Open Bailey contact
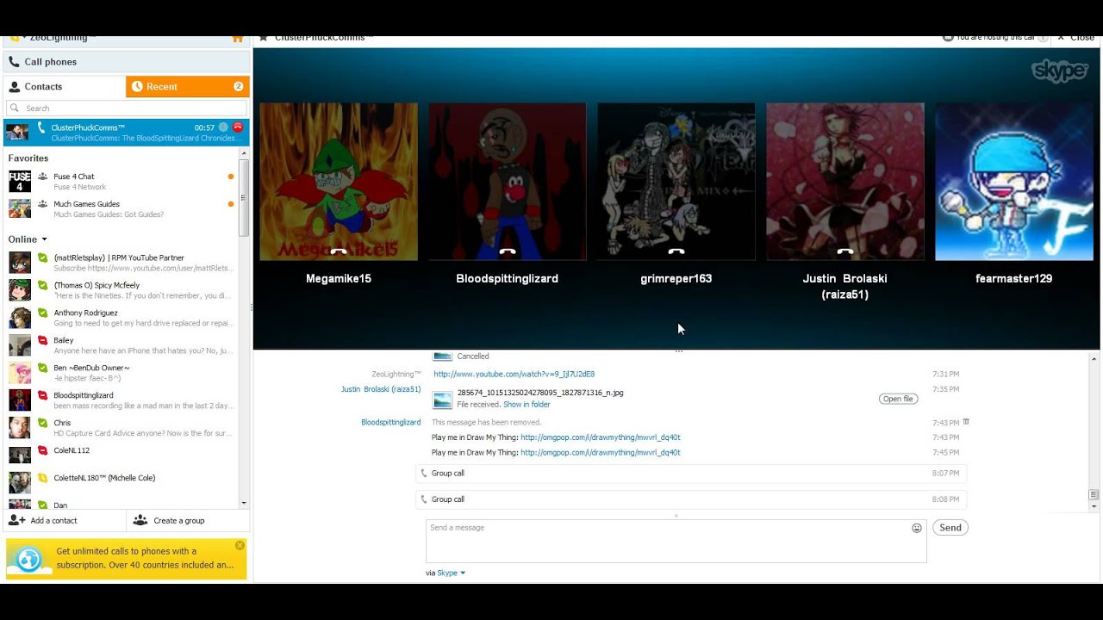The height and width of the screenshot is (620, 1103). [x=121, y=345]
